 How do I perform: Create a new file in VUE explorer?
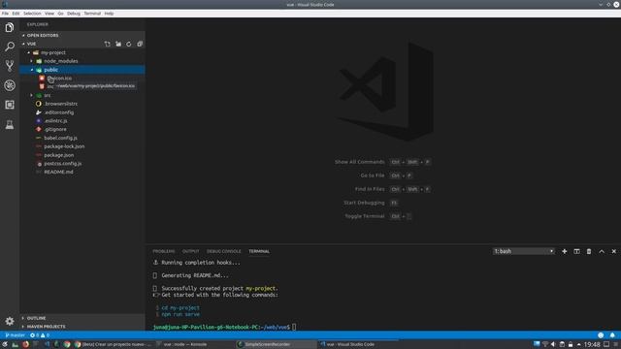click(x=108, y=44)
